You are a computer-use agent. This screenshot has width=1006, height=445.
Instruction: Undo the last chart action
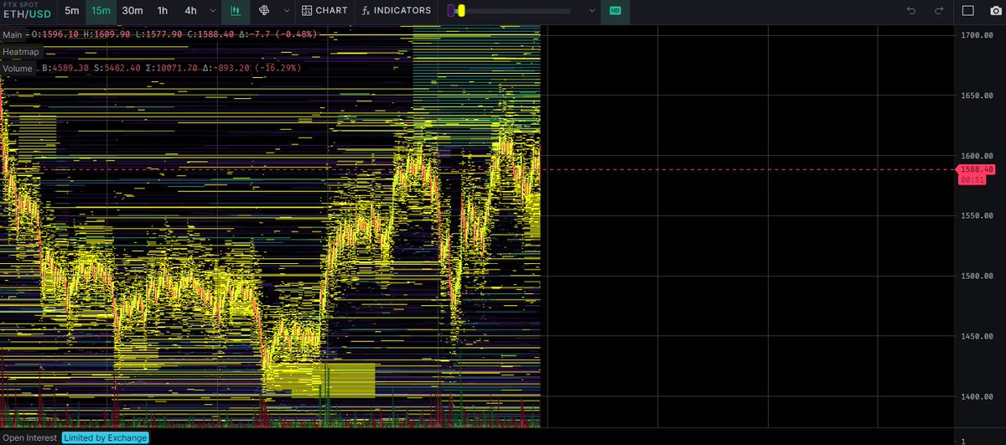[x=911, y=11]
